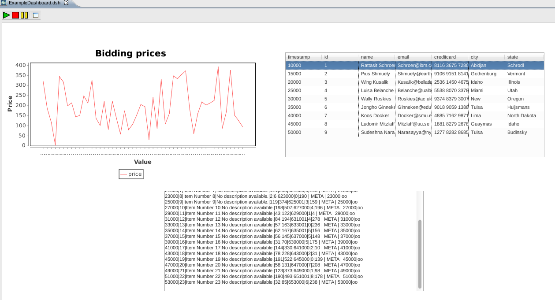This screenshot has height=300, width=555.
Task: Click the text log vertical scrollbar thumb
Action: 420,253
